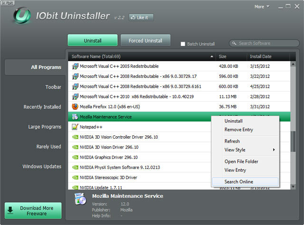Expand the View Style submenu
Viewport: 304px width, 225px height.
coord(249,150)
